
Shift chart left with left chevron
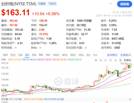coord(111,60)
